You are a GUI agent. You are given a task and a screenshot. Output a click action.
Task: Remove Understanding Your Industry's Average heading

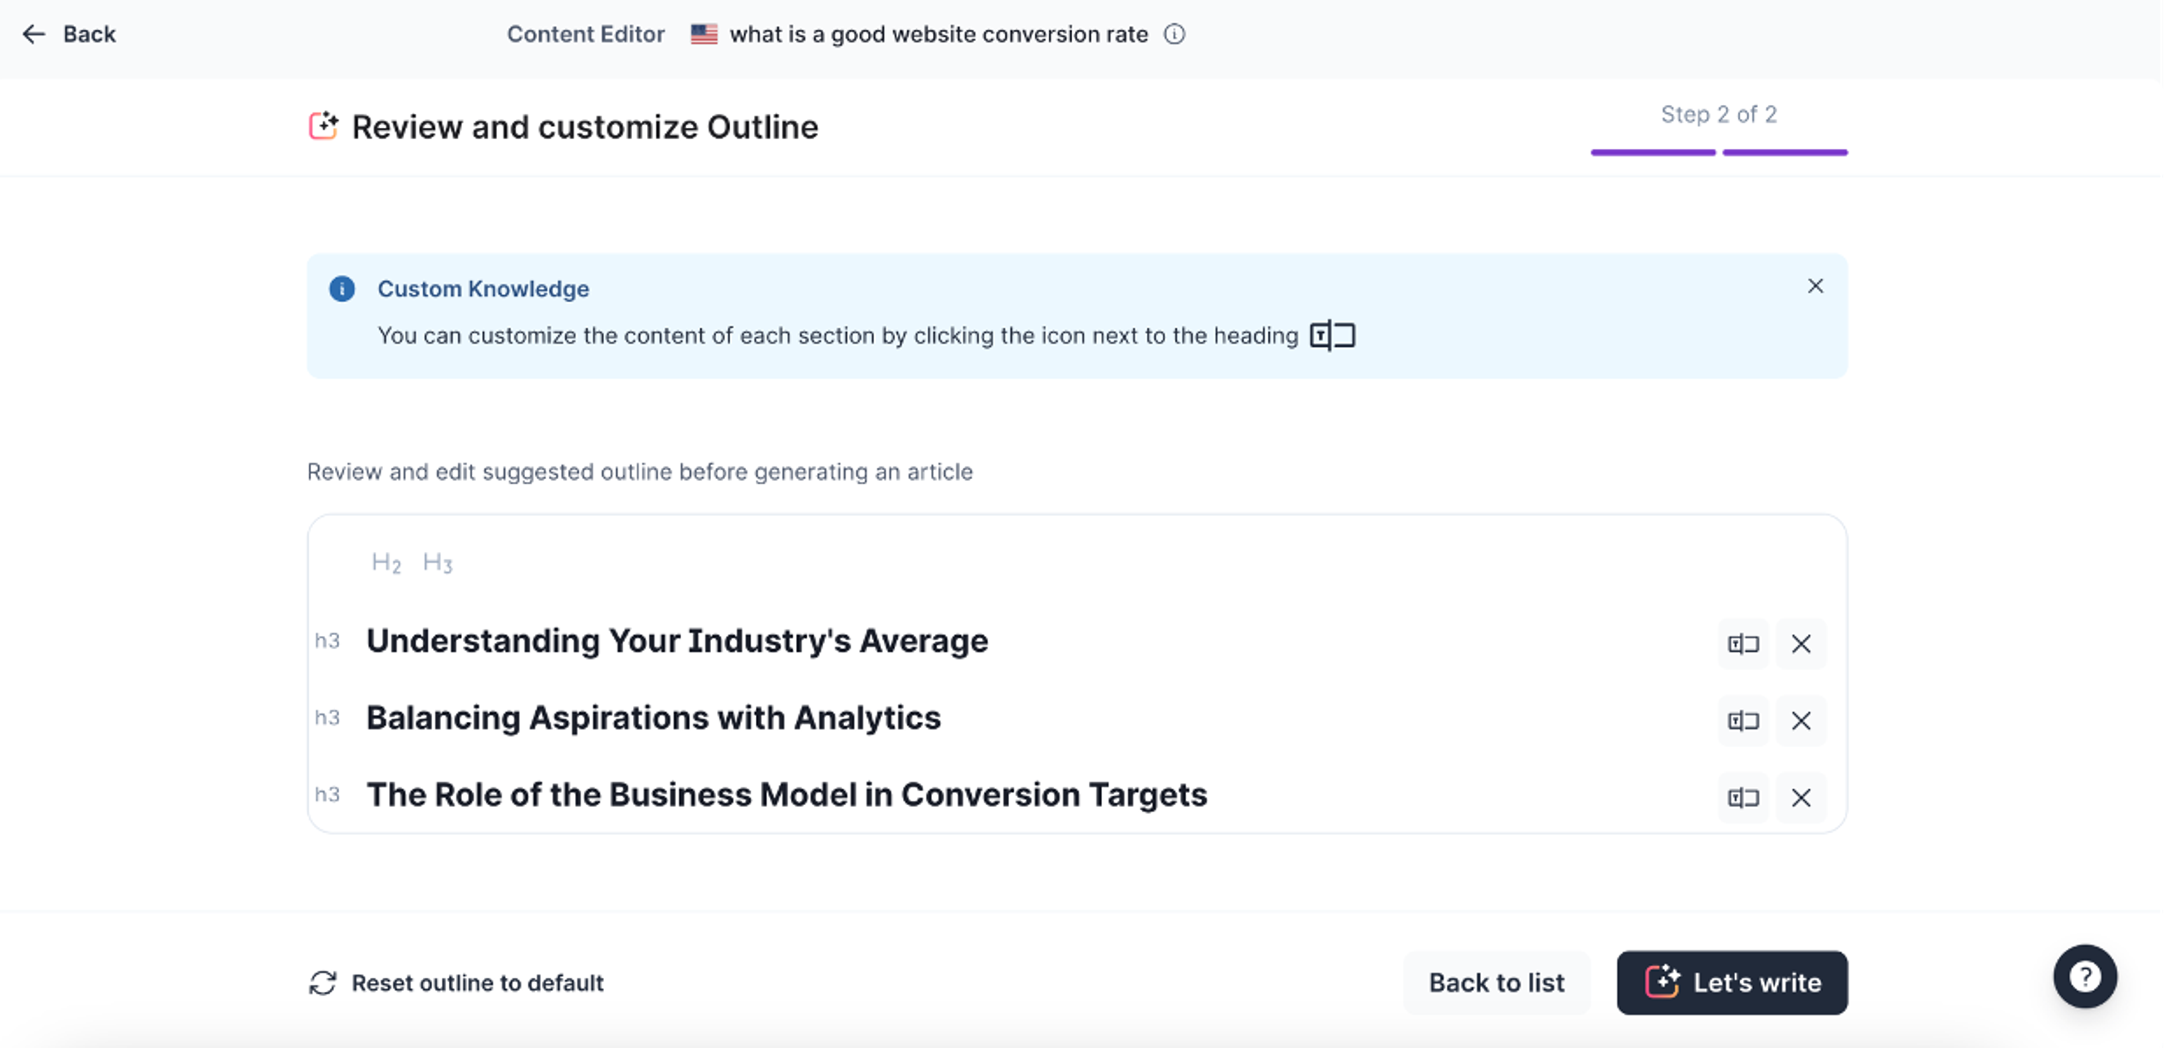(x=1801, y=644)
